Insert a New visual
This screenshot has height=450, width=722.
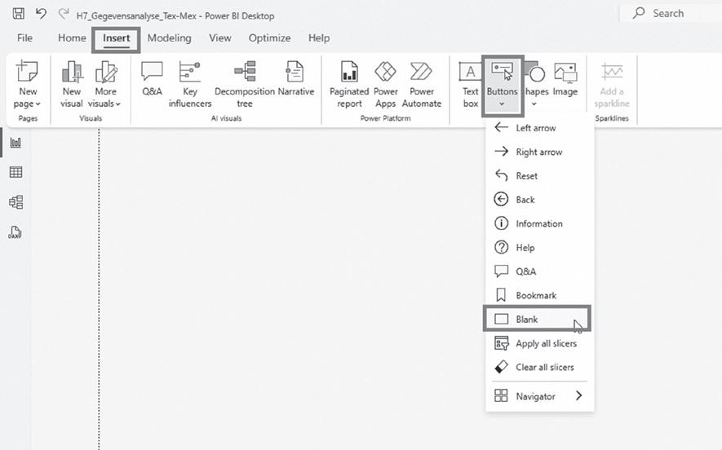[71, 85]
